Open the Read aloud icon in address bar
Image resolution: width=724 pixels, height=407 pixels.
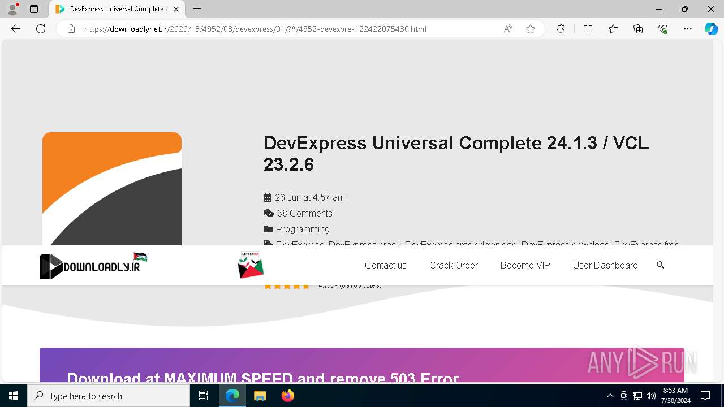click(508, 29)
